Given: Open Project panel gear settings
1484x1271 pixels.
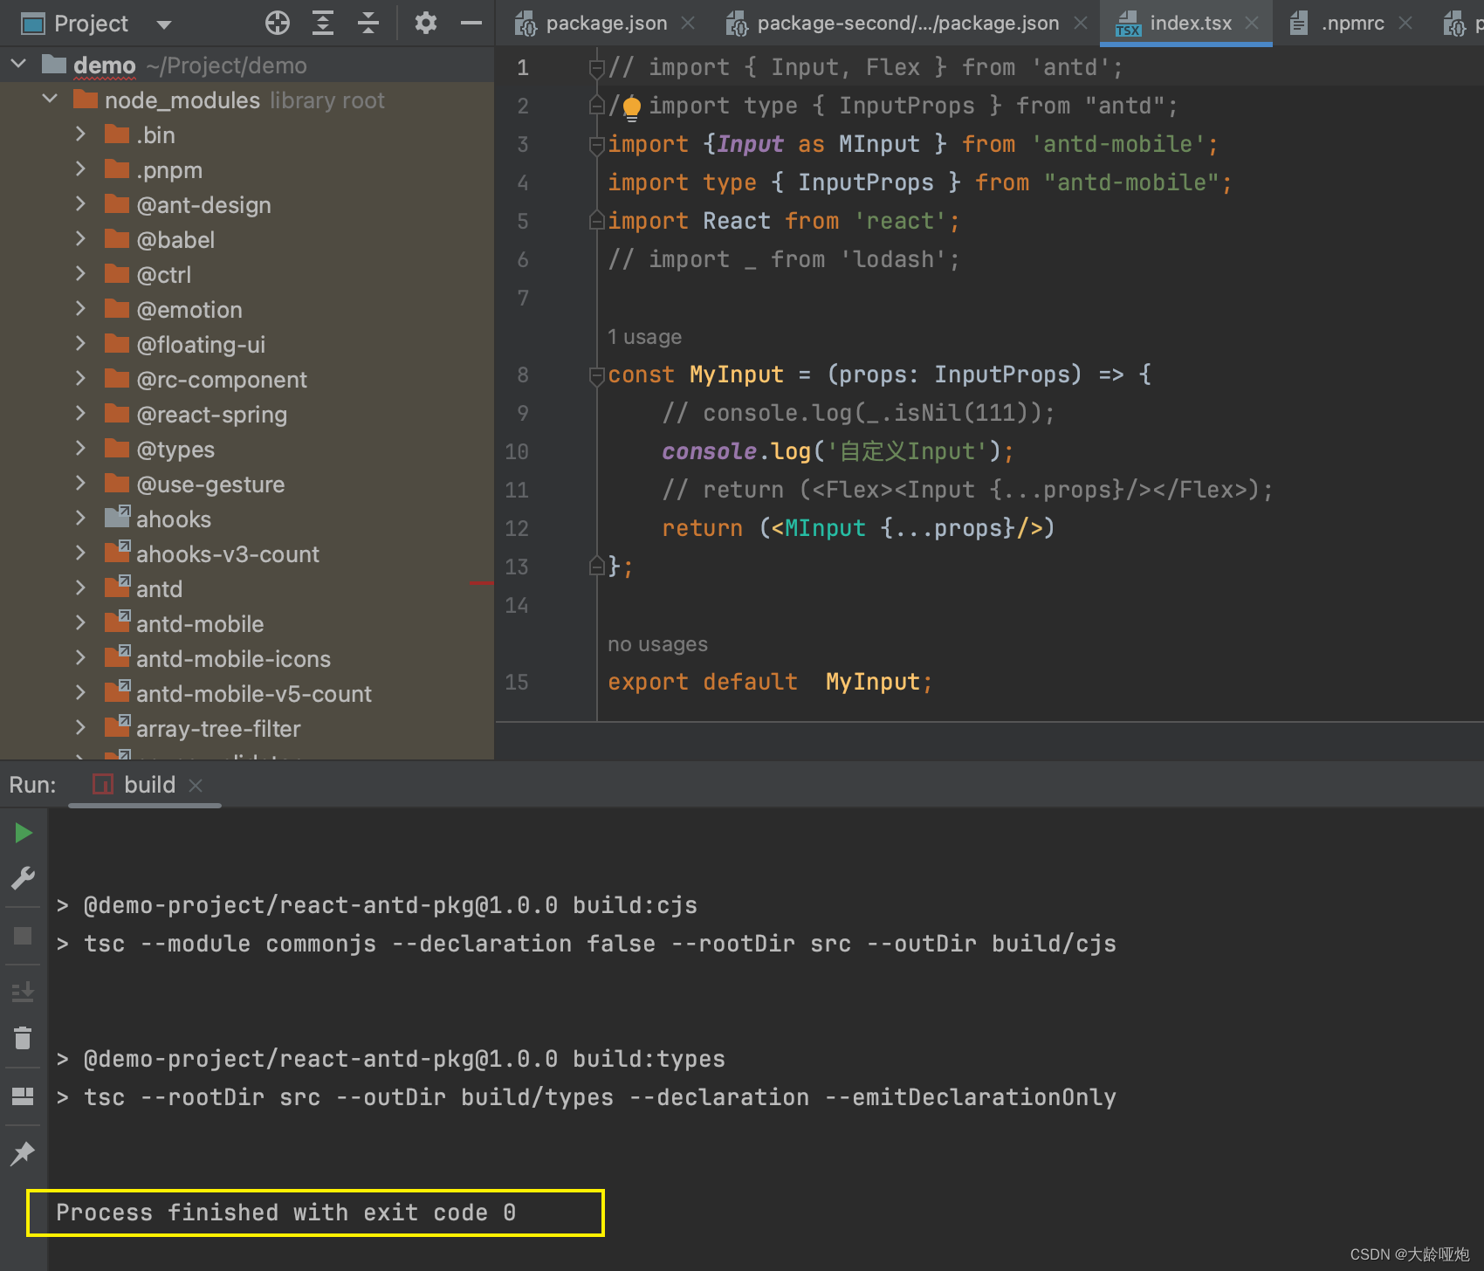Looking at the screenshot, I should pos(425,24).
